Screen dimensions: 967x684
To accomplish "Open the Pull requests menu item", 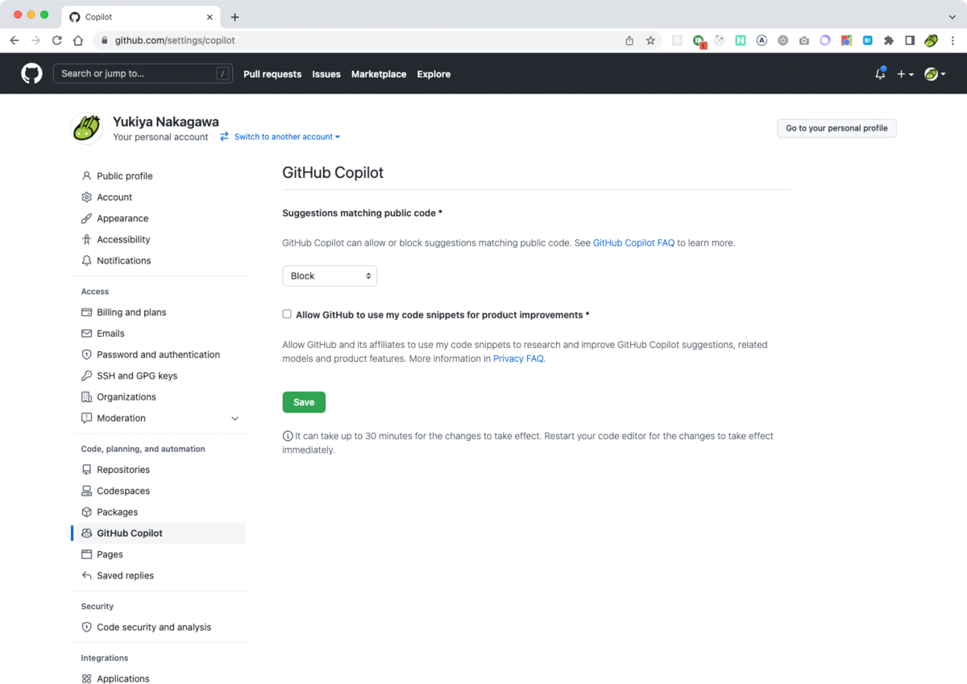I will coord(272,73).
